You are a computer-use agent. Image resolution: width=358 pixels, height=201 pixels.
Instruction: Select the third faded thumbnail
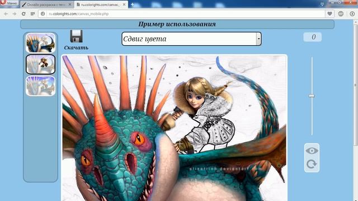coord(40,85)
